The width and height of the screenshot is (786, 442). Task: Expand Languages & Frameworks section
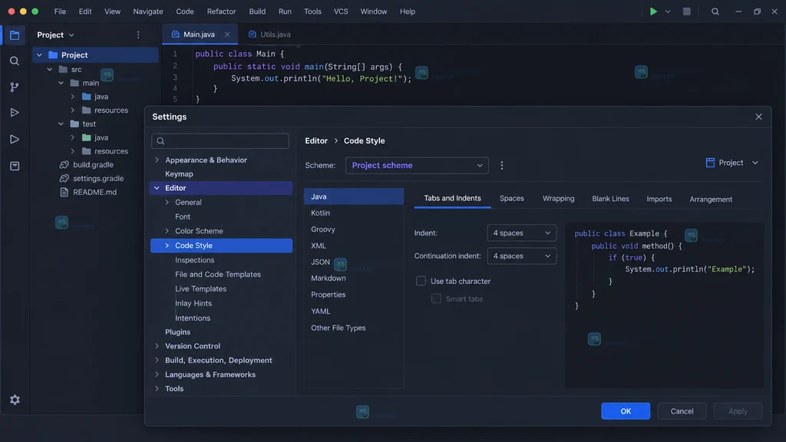157,374
